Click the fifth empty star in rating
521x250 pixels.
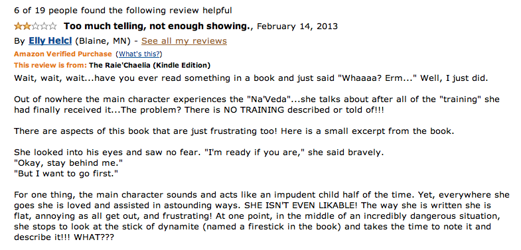[x=52, y=26]
